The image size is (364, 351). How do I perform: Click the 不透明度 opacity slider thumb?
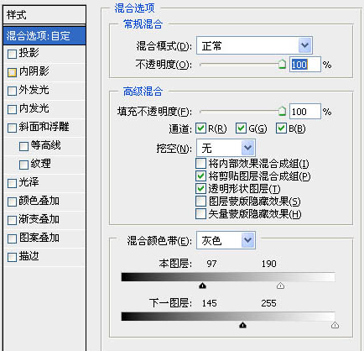282,64
